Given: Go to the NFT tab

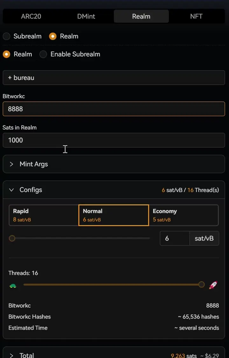Looking at the screenshot, I should [x=196, y=16].
